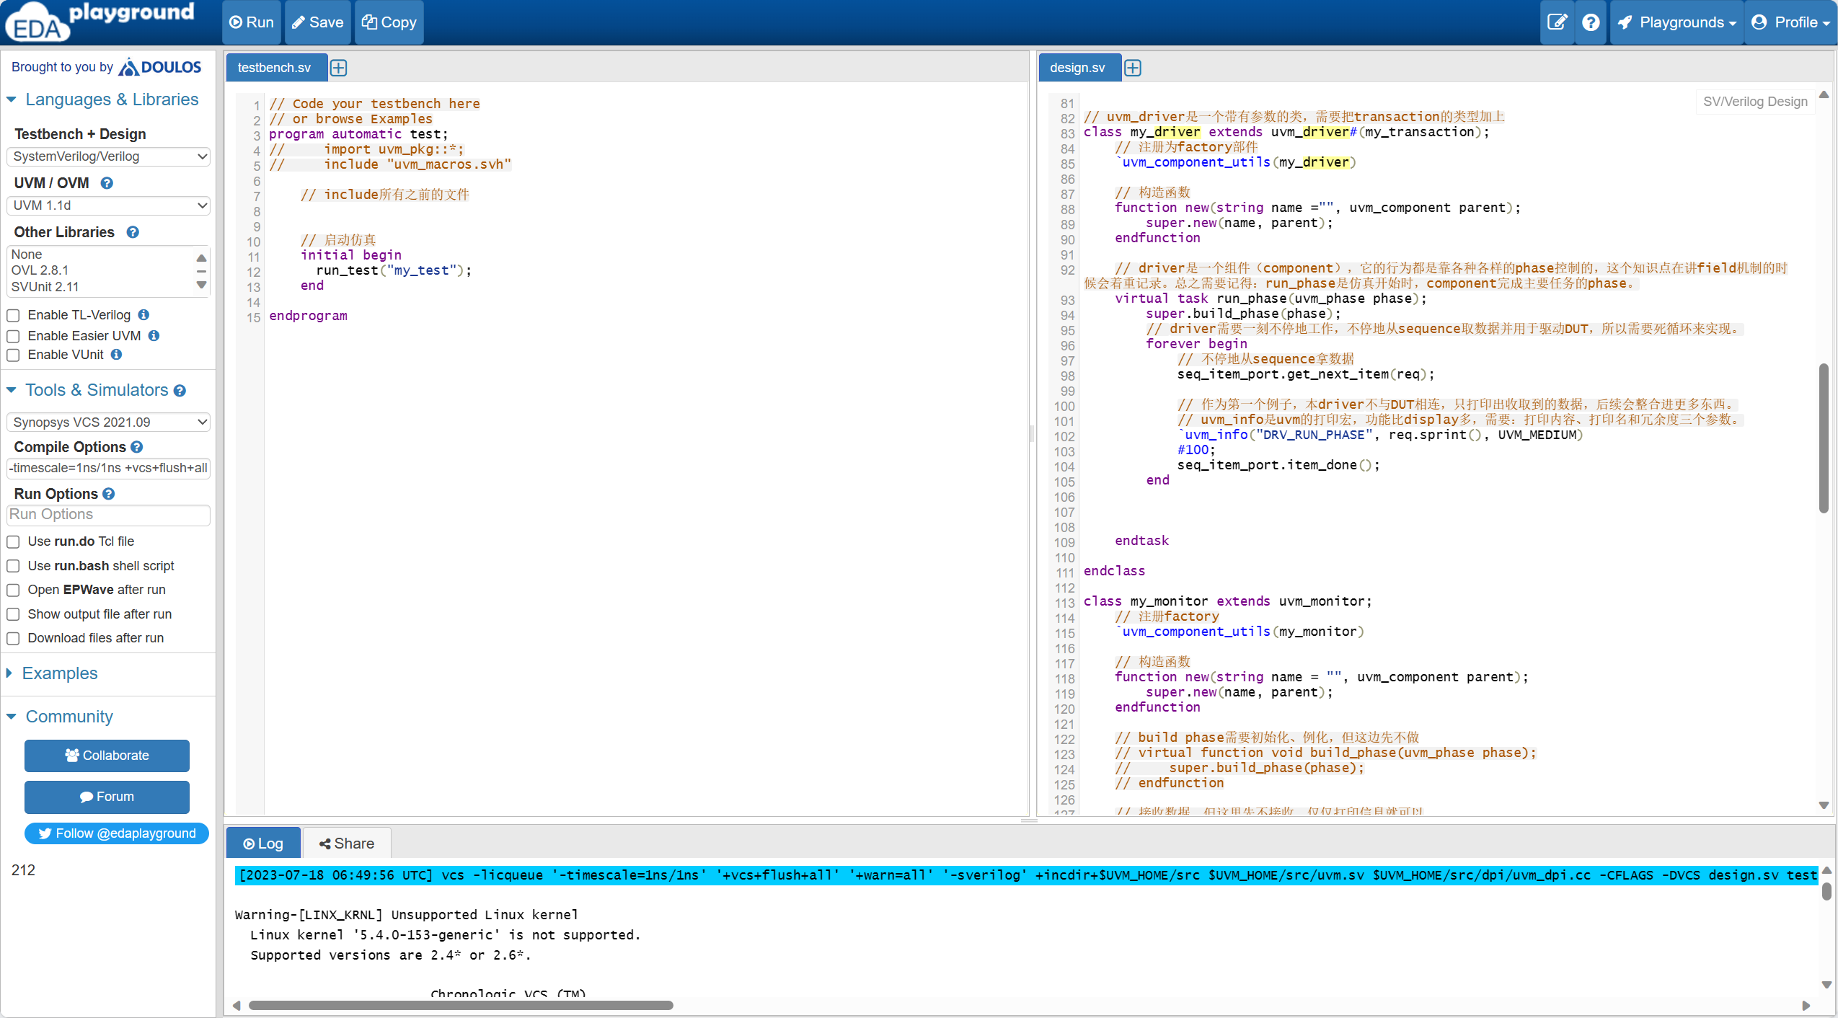Open the SystemVerilog/Verilog language dropdown
This screenshot has width=1838, height=1018.
point(108,156)
